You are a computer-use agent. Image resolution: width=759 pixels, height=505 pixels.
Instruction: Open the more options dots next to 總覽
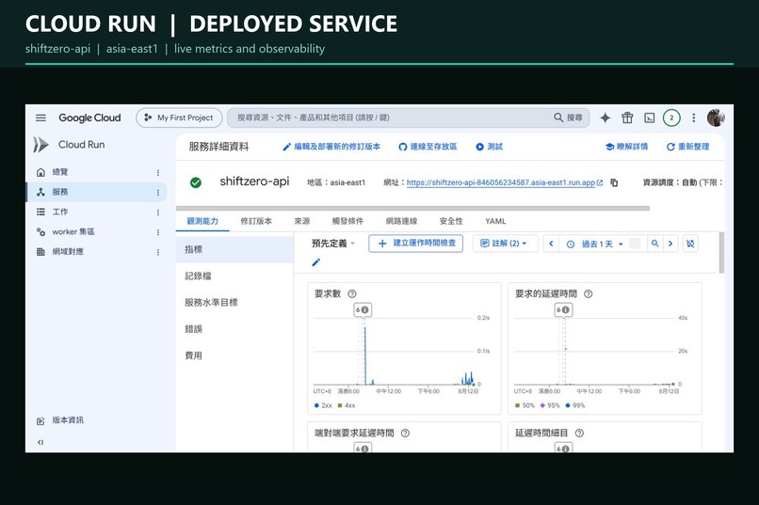tap(158, 172)
